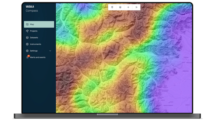Click the Datasets database cylinder icon
Image resolution: width=215 pixels, height=121 pixels.
coord(27,38)
